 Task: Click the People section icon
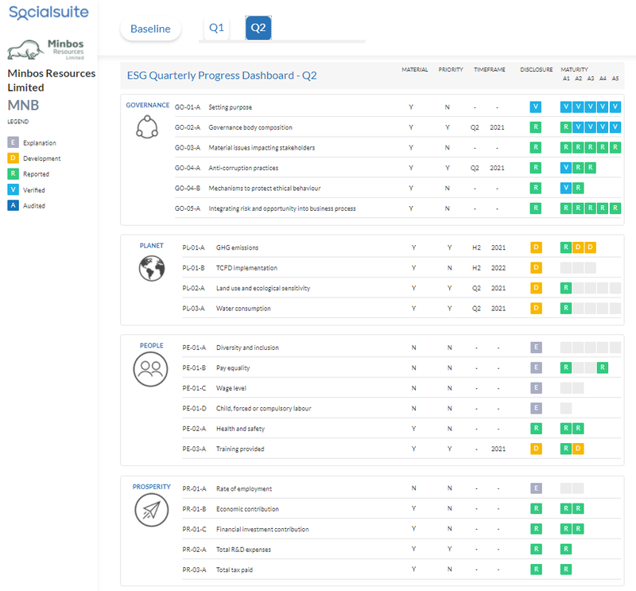pos(150,369)
